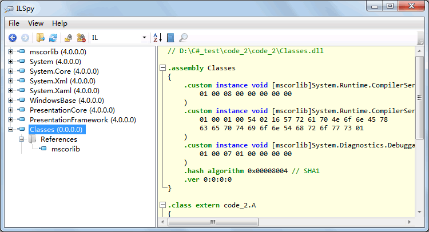
Task: Select the highlighted Classes (0.0.0.0) item
Action: tap(57, 130)
